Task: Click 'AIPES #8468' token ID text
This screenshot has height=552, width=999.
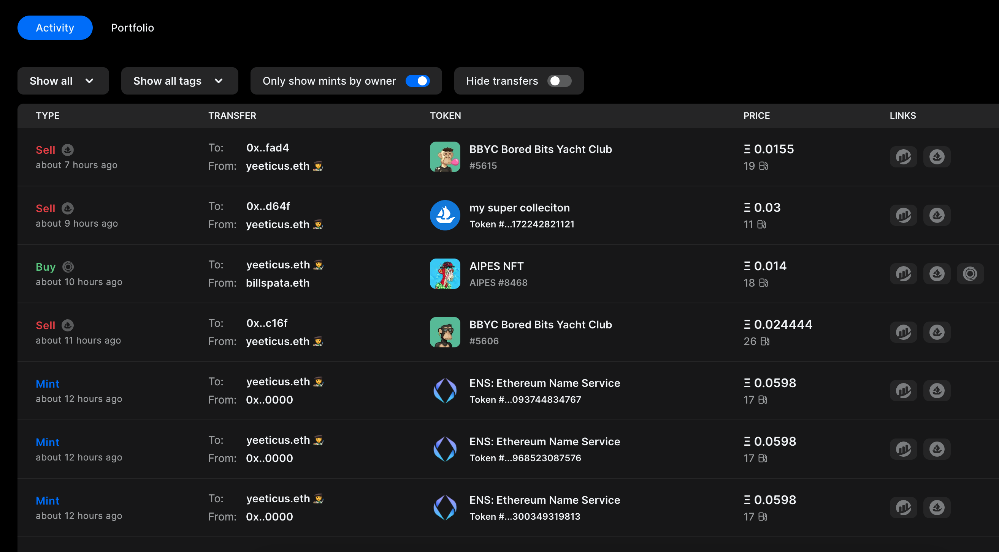Action: pyautogui.click(x=498, y=283)
